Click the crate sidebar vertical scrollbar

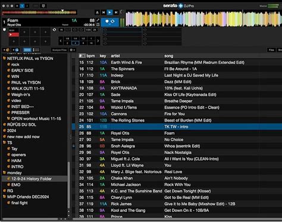point(68,185)
